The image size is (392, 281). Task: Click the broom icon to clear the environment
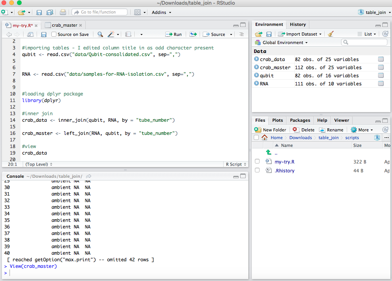tap(331, 34)
